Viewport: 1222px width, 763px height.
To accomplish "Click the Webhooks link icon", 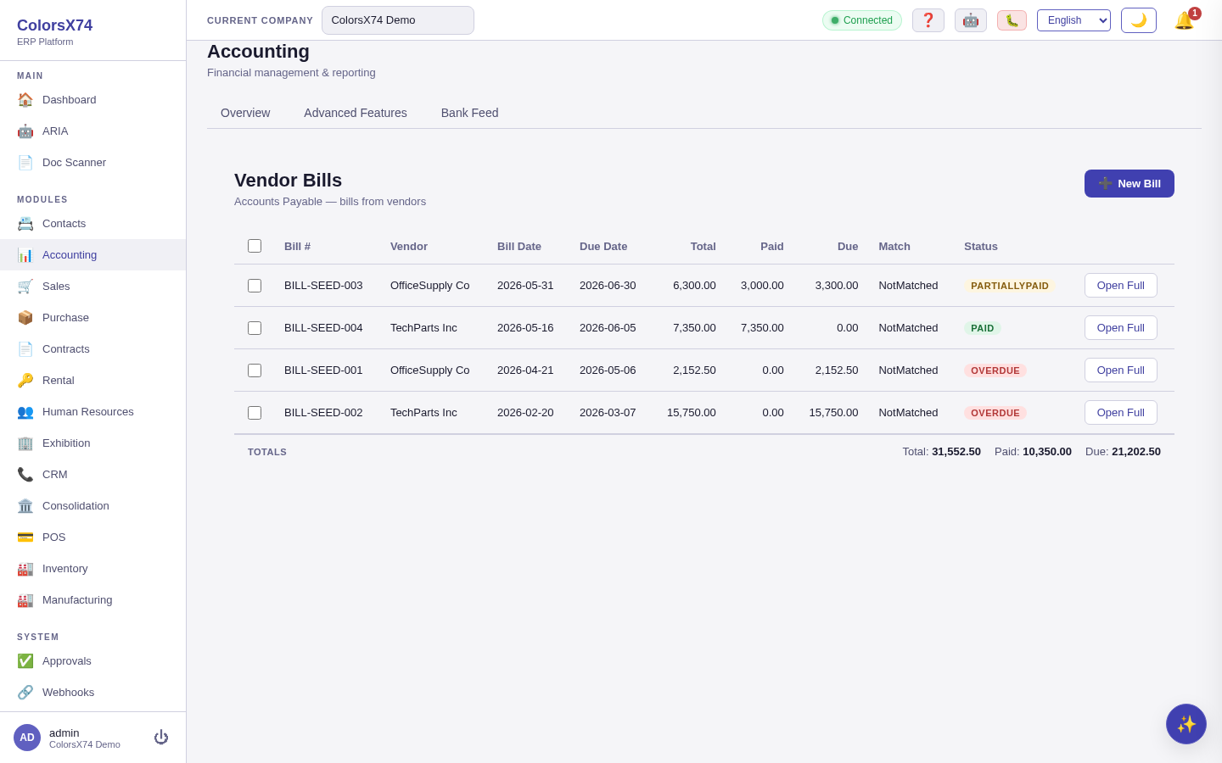I will (x=25, y=692).
